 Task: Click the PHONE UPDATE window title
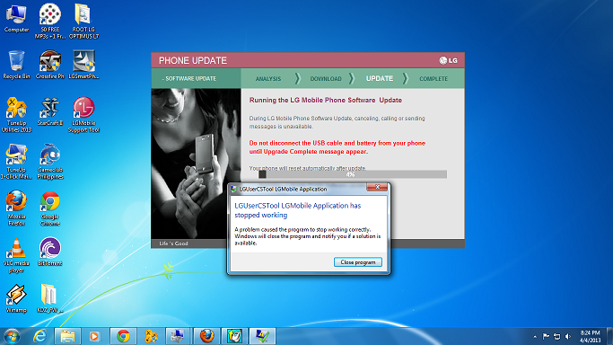tap(193, 60)
